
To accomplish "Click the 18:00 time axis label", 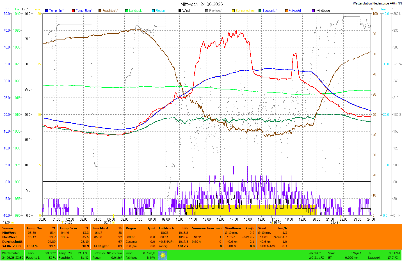I will 289,220.
